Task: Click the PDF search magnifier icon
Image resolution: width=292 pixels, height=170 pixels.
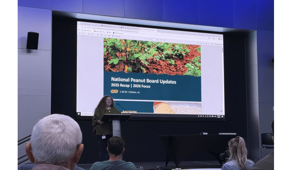Action: click(x=198, y=43)
